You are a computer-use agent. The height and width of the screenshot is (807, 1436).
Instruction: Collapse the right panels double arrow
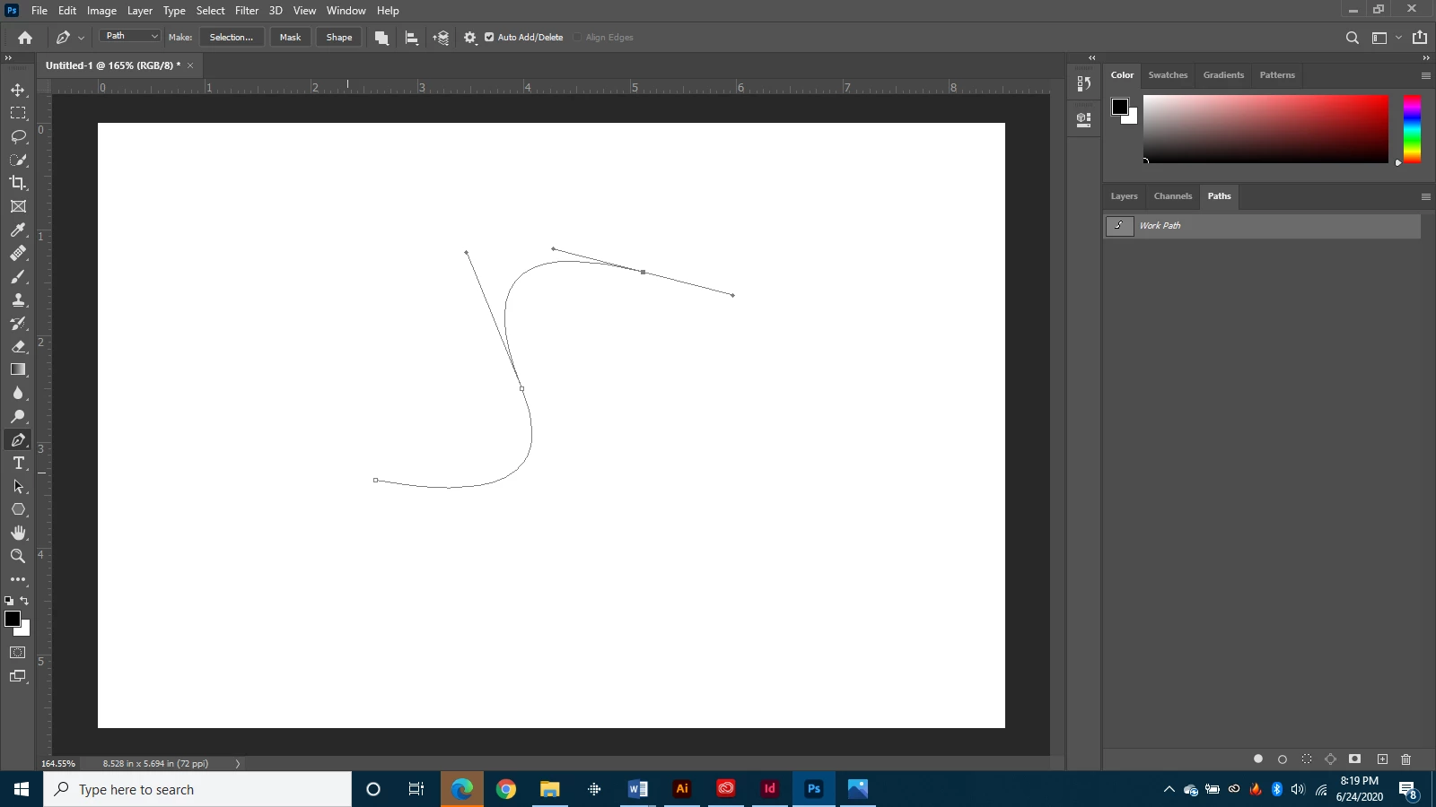pyautogui.click(x=1426, y=57)
